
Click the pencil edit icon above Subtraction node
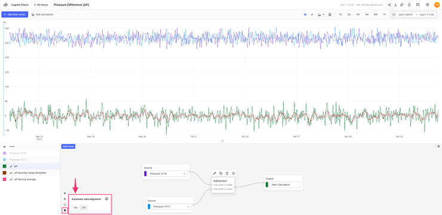[x=214, y=173]
